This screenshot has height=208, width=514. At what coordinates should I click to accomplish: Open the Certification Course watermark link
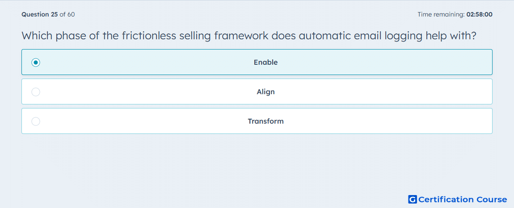(458, 199)
